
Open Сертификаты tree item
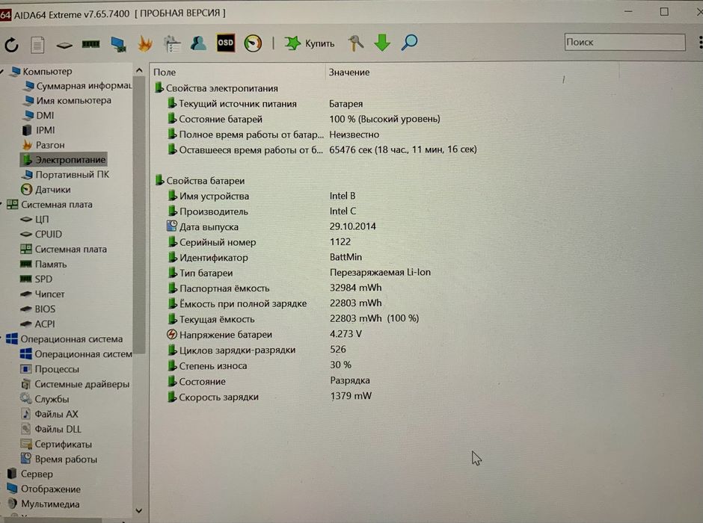[56, 445]
